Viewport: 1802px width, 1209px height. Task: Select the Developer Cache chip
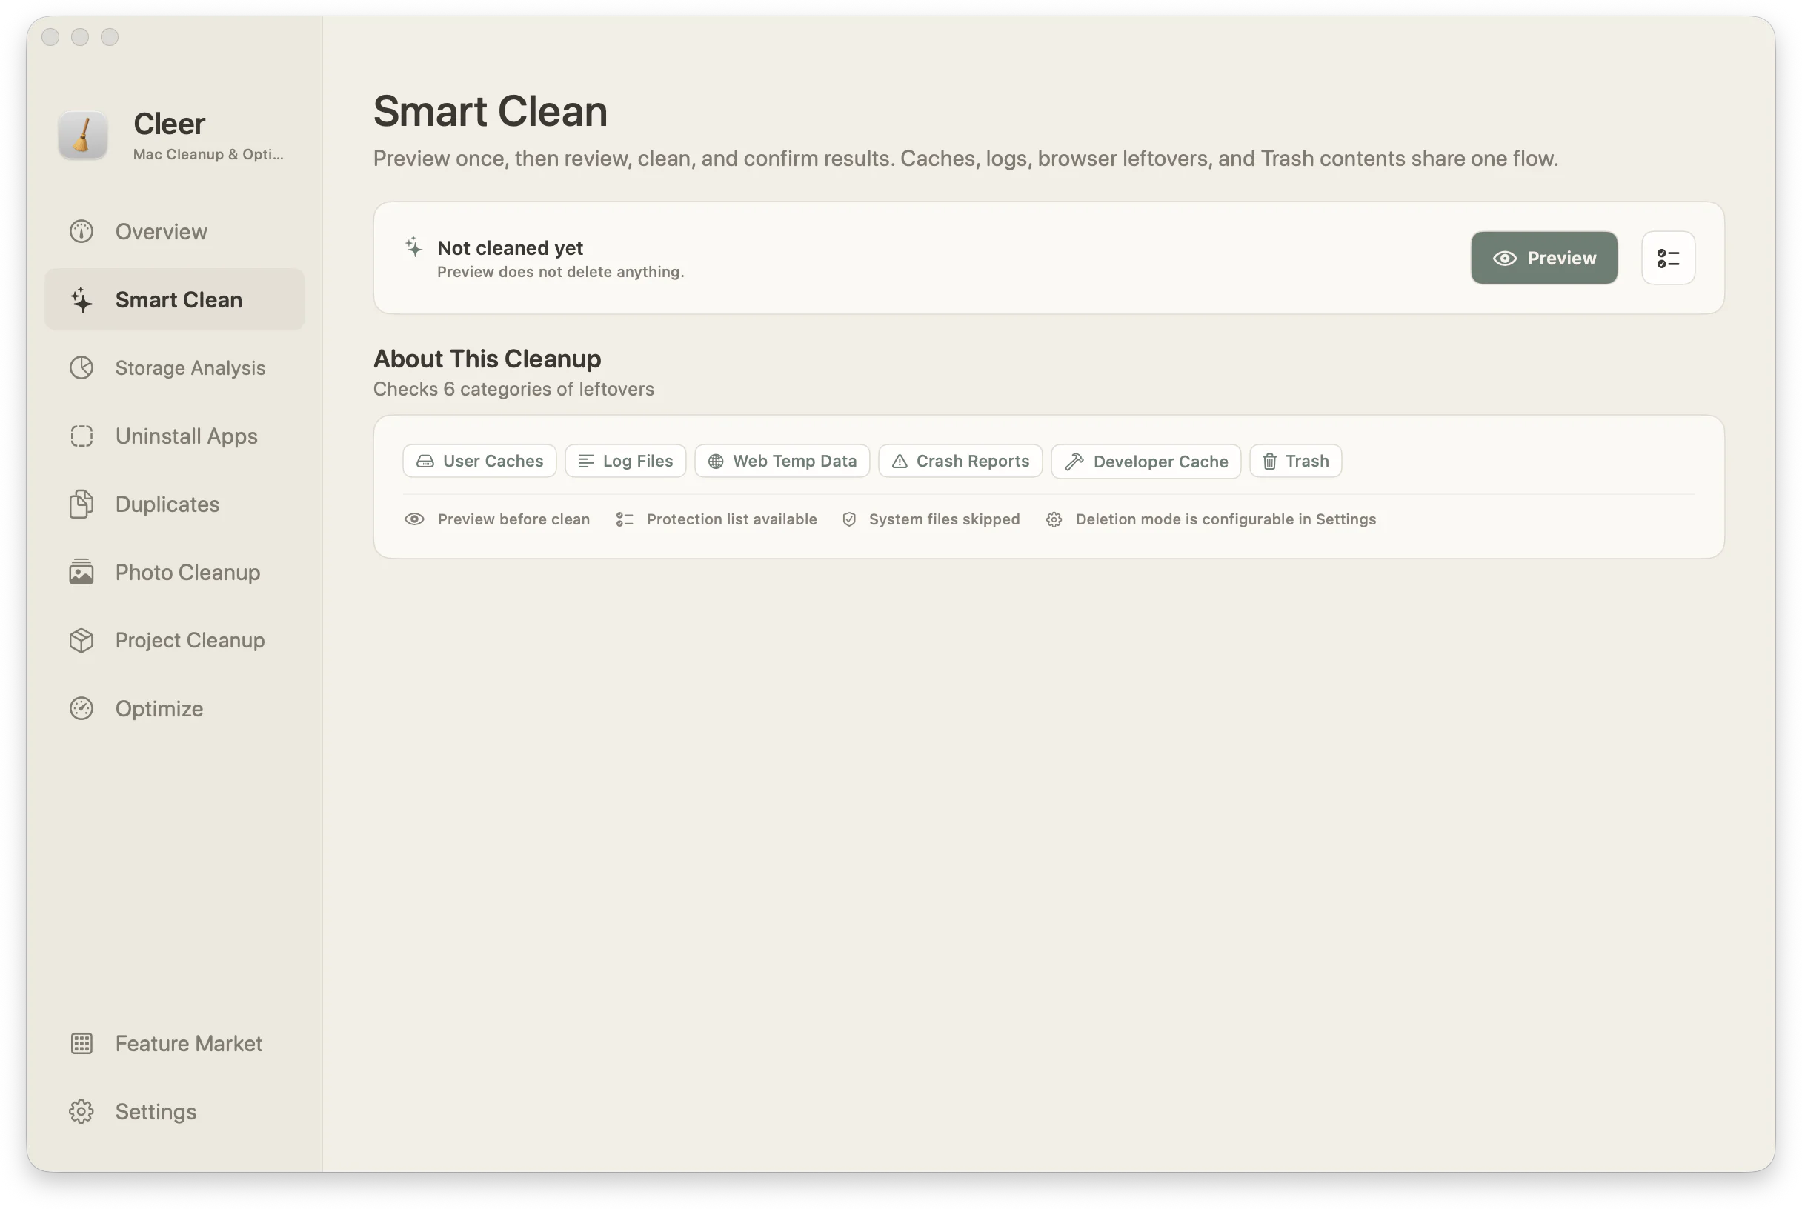pos(1145,461)
